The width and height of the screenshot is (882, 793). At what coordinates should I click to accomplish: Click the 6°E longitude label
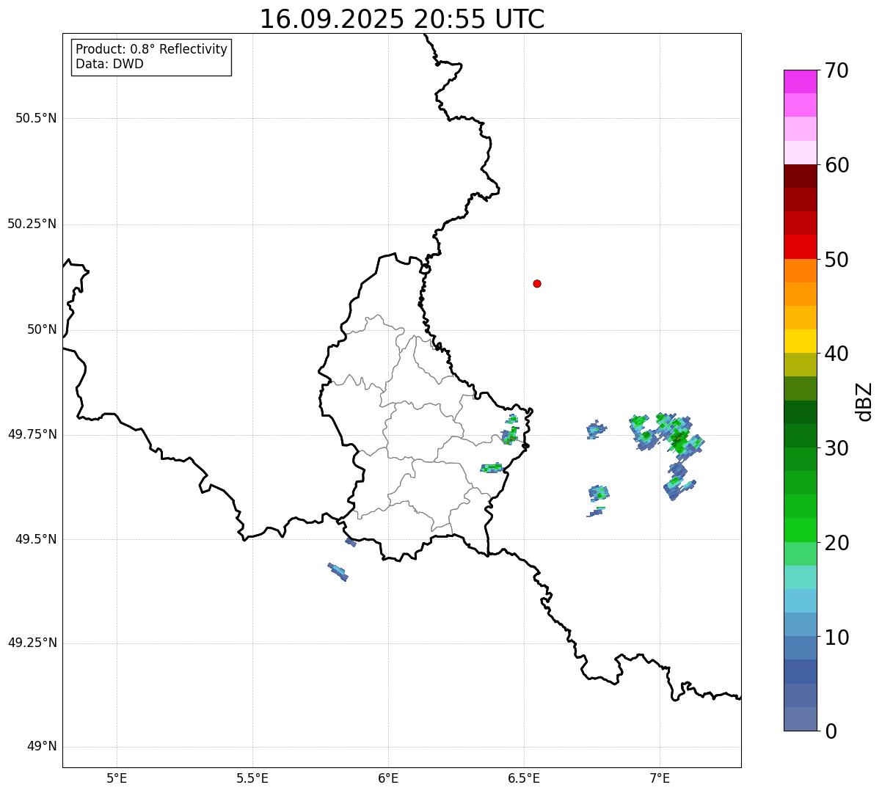click(388, 778)
